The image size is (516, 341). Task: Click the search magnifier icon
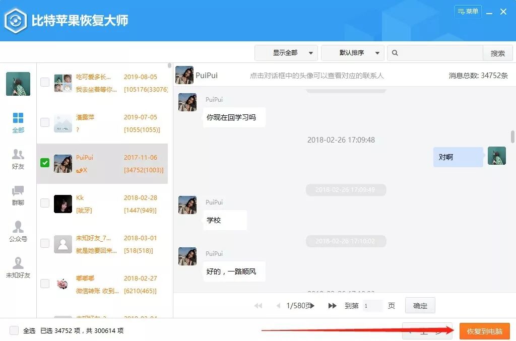pyautogui.click(x=395, y=53)
